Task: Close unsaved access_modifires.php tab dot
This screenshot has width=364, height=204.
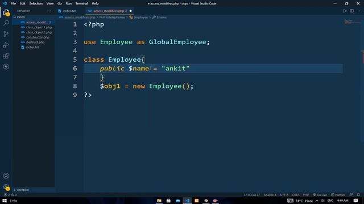Action: pyautogui.click(x=130, y=11)
